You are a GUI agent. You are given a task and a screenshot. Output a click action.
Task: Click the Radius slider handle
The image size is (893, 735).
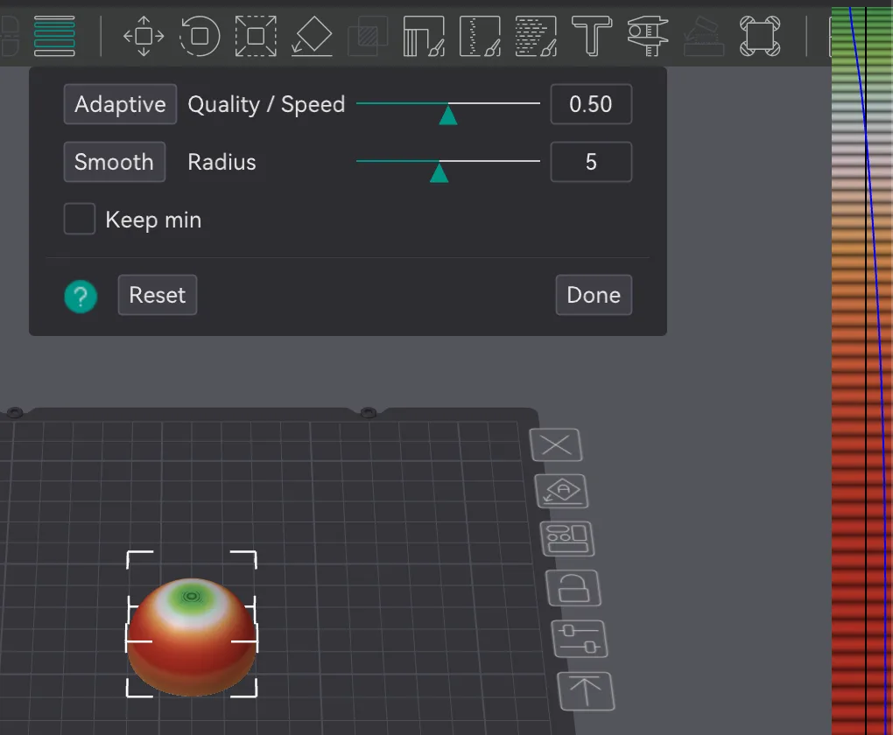439,171
